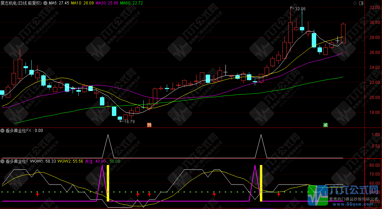Click the magenta 关注 indicator label
The height and width of the screenshot is (209, 382).
(x=95, y=161)
